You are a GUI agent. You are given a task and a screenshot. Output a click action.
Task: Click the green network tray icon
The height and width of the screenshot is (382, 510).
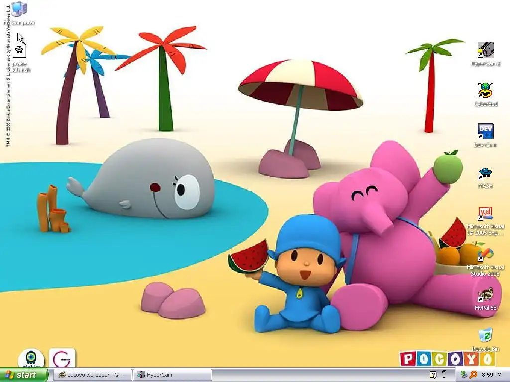464,375
